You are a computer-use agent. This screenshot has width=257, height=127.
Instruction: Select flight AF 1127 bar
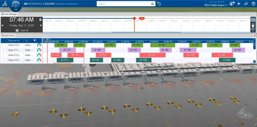104,55
